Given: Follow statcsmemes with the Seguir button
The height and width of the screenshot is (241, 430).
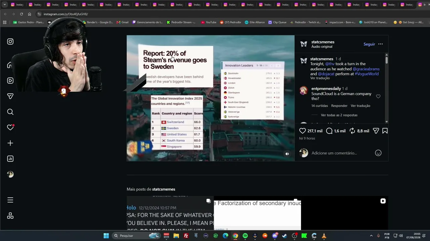Looking at the screenshot, I should 369,44.
